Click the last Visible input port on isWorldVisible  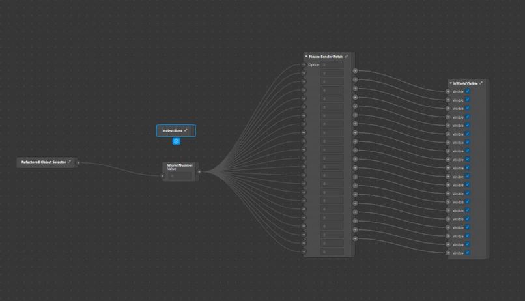tap(448, 253)
